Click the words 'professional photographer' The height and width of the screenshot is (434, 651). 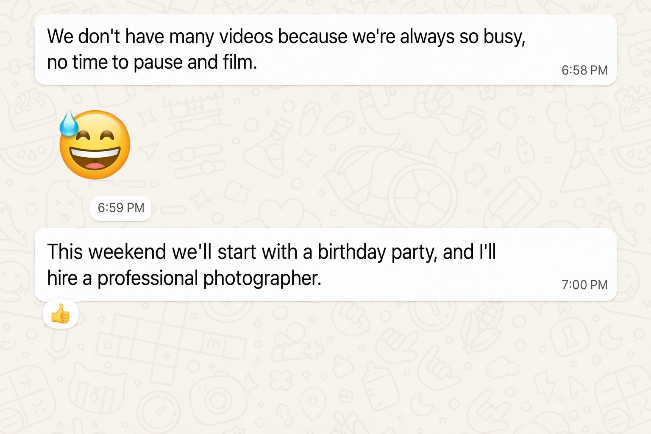209,278
